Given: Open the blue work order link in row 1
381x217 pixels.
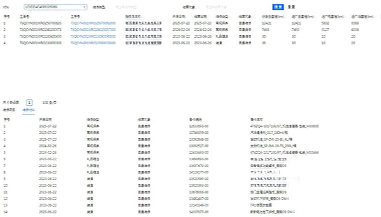Looking at the screenshot, I should click(x=93, y=23).
